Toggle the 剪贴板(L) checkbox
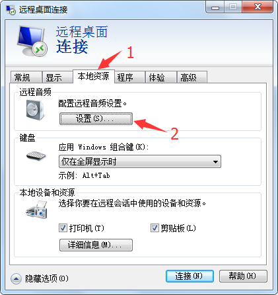Screen dimensions: 278x295 [155, 228]
